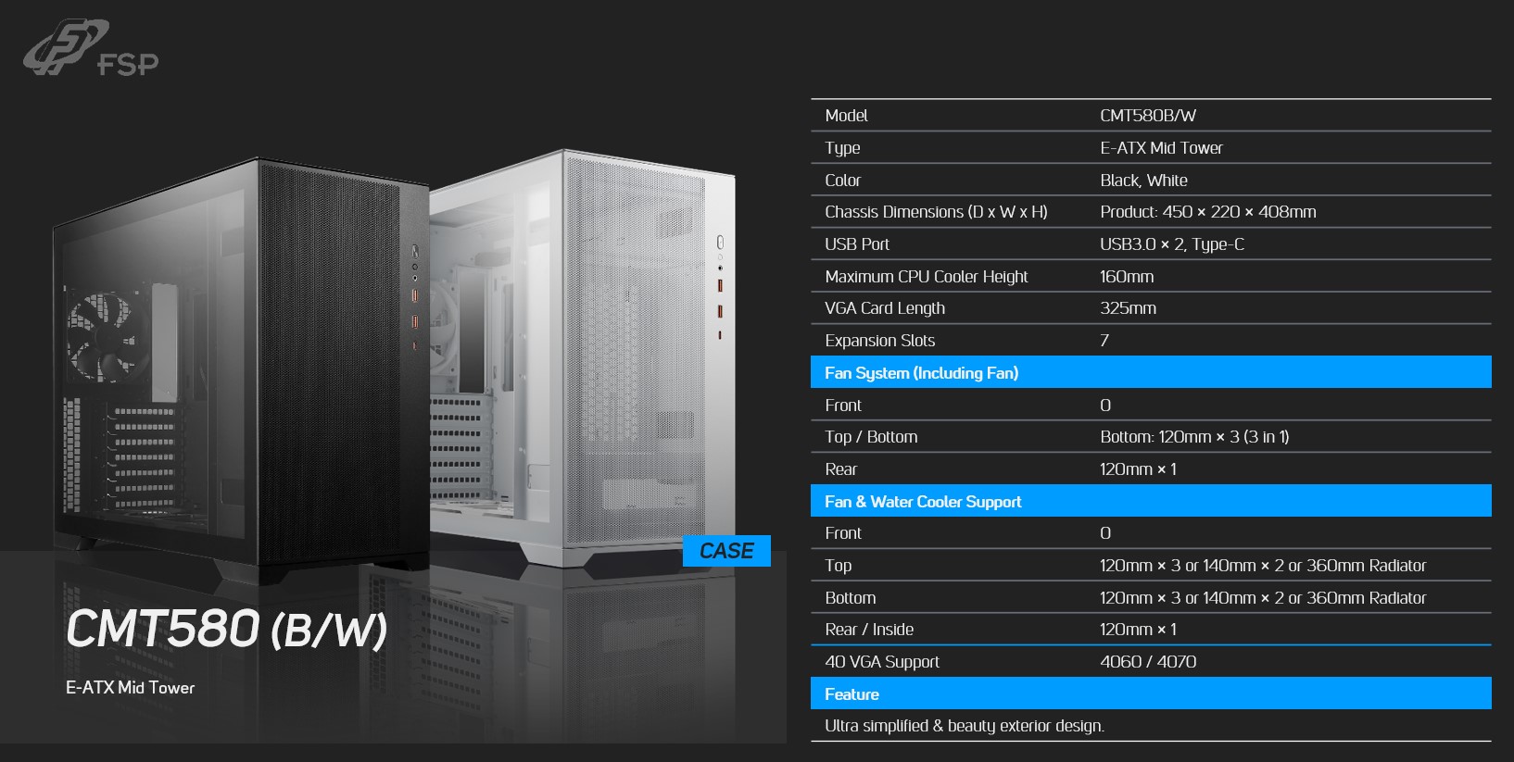1514x762 pixels.
Task: Click the 'E-ATX Mid Tower' table value
Action: [x=1161, y=148]
